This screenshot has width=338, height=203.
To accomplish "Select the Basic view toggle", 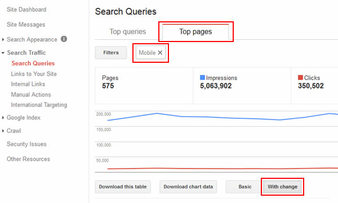I will [245, 187].
